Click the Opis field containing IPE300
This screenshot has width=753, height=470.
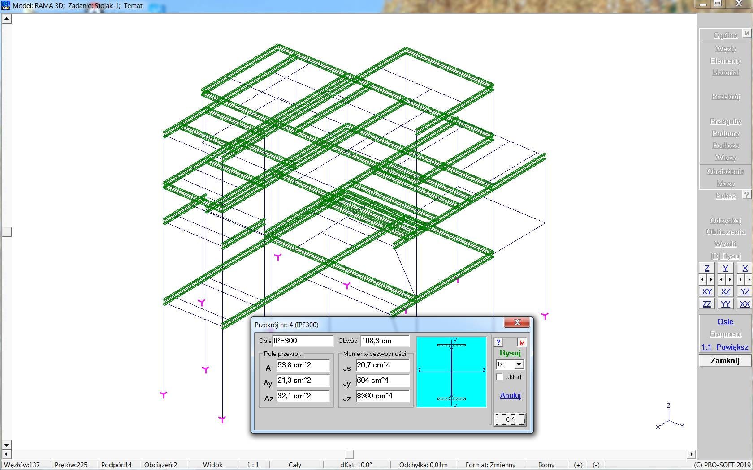click(303, 341)
